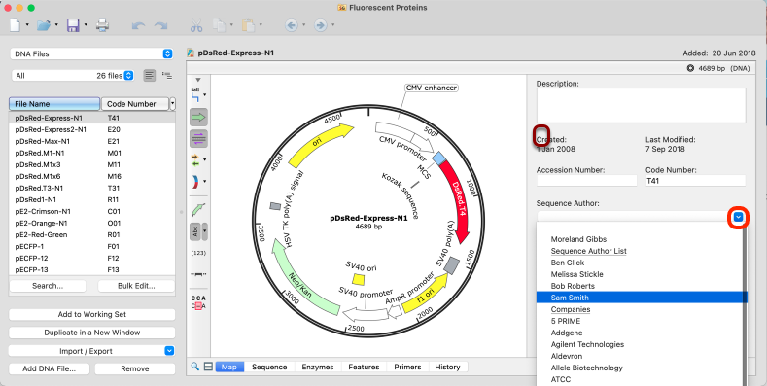Click Add to Working Set button
Image resolution: width=767 pixels, height=386 pixels.
tap(92, 314)
